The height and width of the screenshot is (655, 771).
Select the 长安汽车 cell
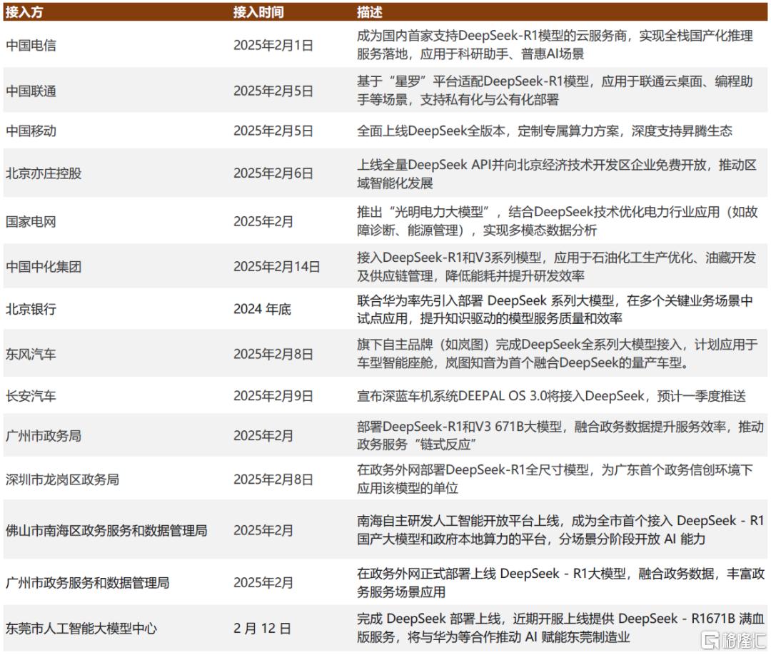(31, 395)
